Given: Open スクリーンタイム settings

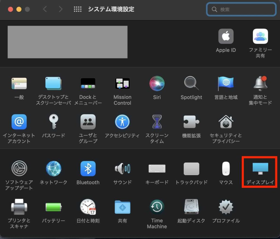Looking at the screenshot, I should tap(157, 122).
